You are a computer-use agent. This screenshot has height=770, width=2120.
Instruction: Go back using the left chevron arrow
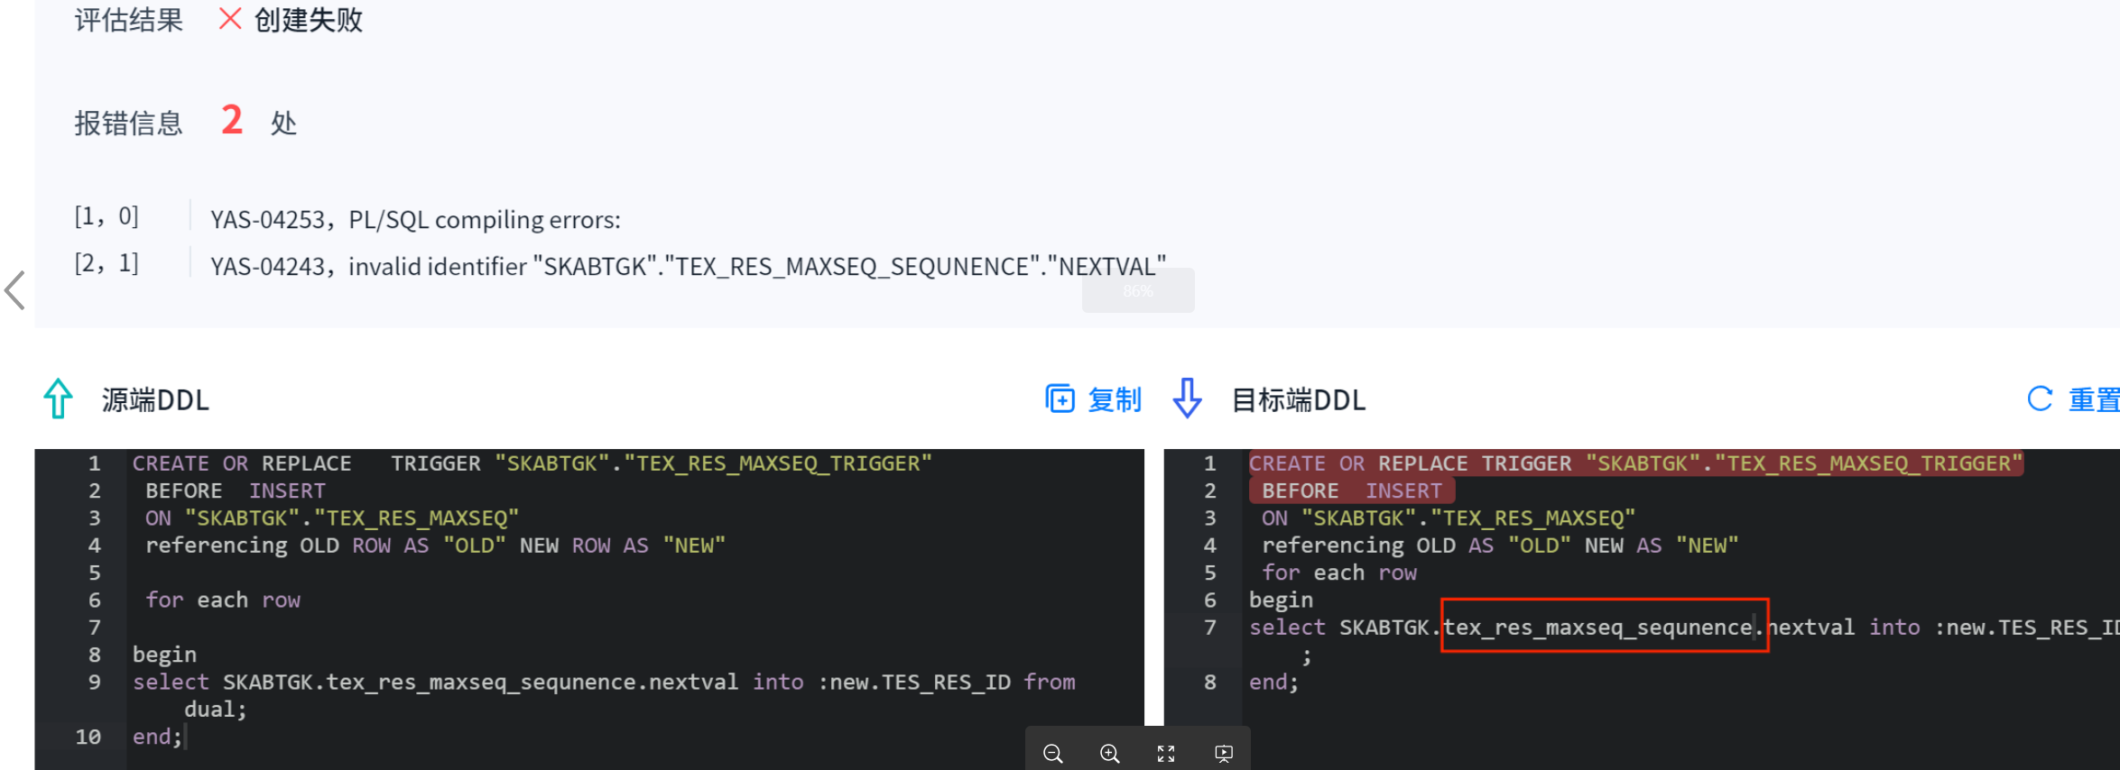(x=15, y=290)
